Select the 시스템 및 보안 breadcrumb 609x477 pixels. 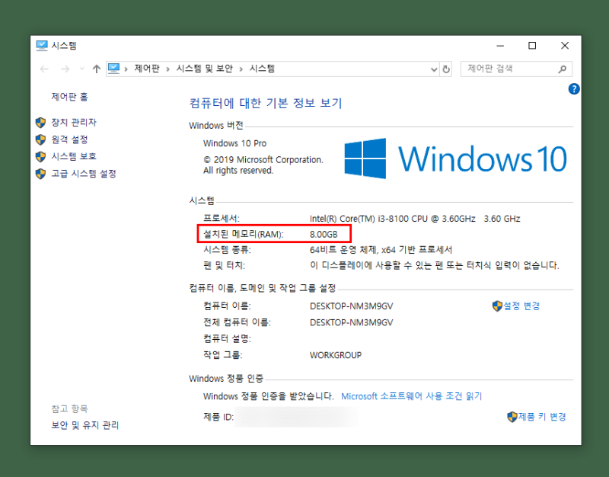tap(204, 69)
